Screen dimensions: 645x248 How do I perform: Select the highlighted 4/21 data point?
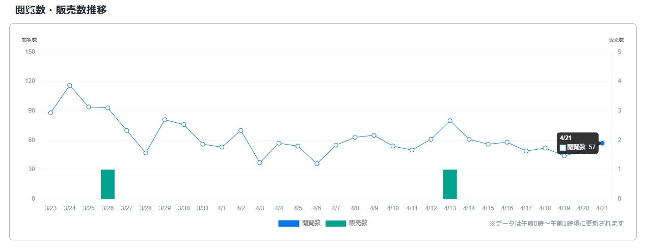click(602, 143)
